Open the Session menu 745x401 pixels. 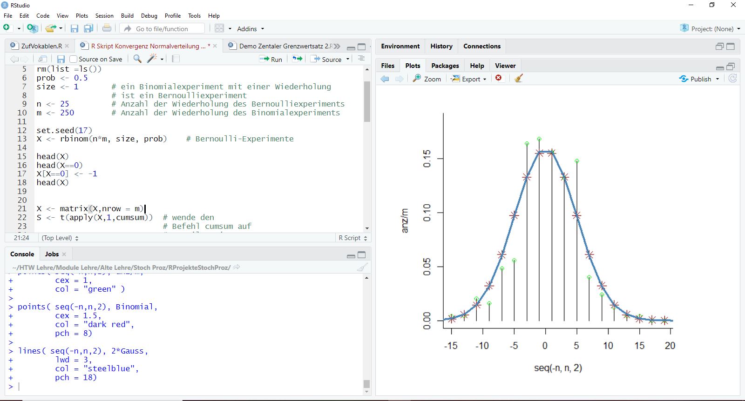(104, 15)
